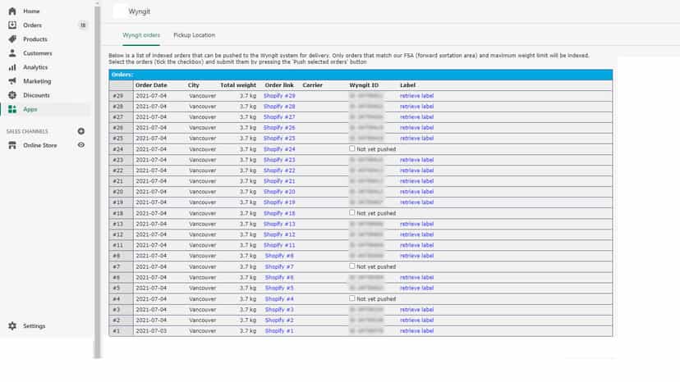This screenshot has height=382, width=680.
Task: Open Marketing in the sidebar menu
Action: (x=37, y=81)
